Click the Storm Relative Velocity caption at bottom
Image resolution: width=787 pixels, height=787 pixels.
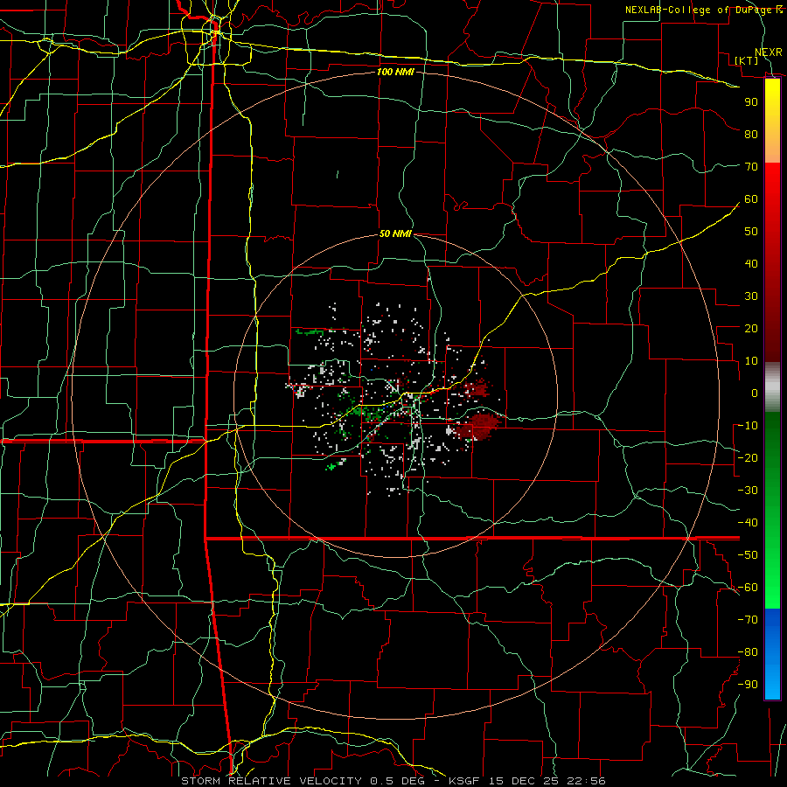click(393, 781)
